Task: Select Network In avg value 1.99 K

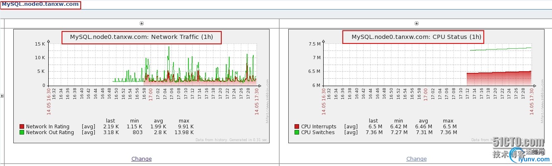Action: tap(158, 127)
